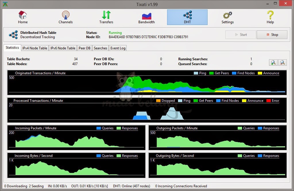The height and width of the screenshot is (191, 294).
Task: Click the Error swatch in Processed Transactions
Action: [268, 101]
